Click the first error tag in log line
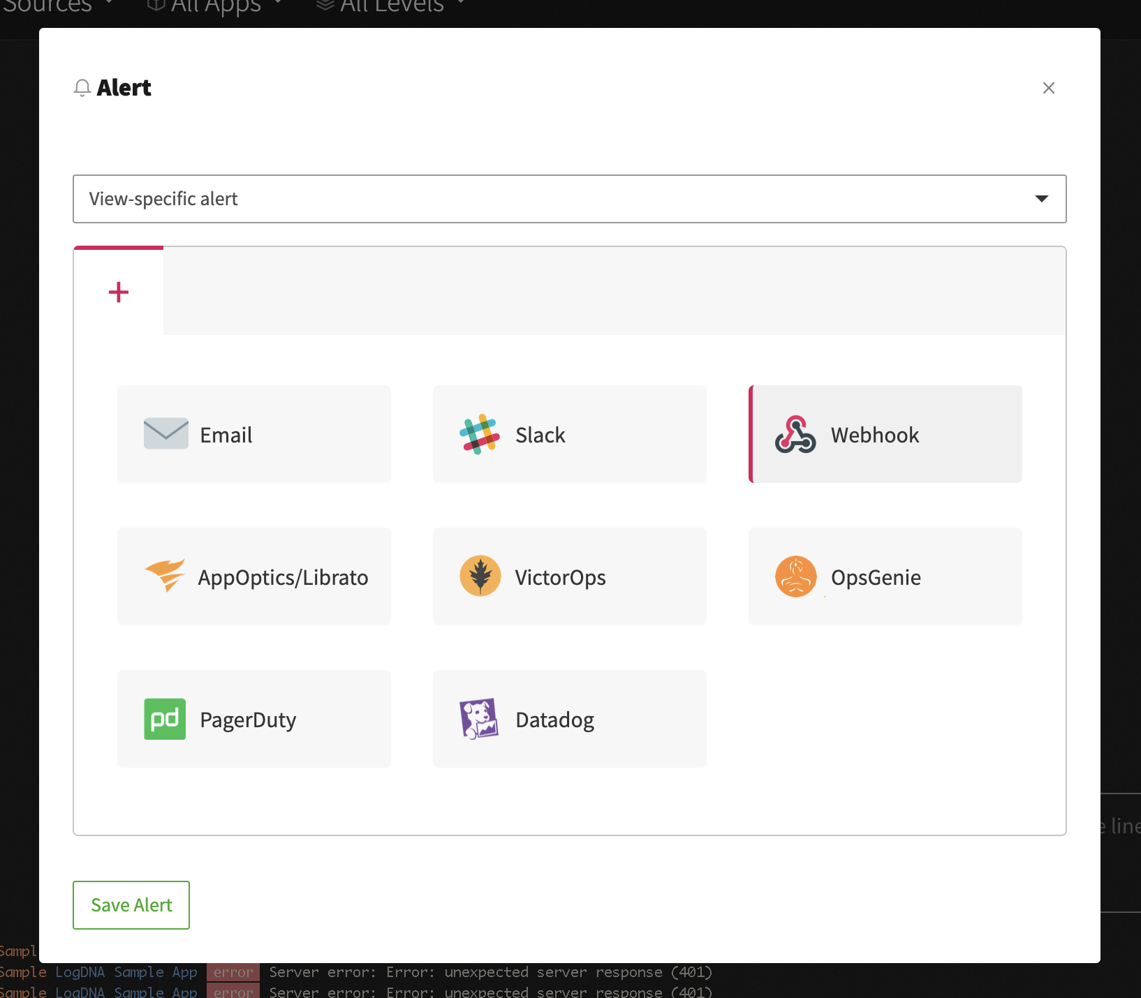The image size is (1141, 998). (233, 972)
